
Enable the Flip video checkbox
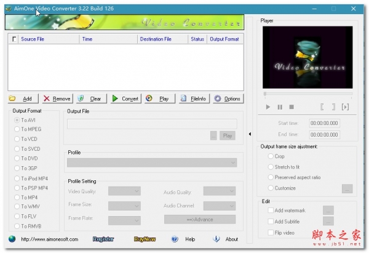[281, 233]
